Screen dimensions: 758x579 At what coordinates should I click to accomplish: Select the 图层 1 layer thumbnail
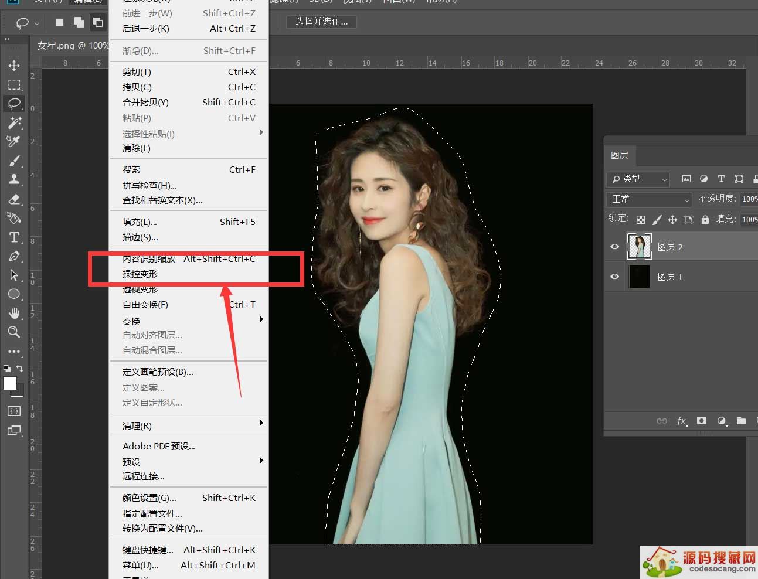(639, 277)
